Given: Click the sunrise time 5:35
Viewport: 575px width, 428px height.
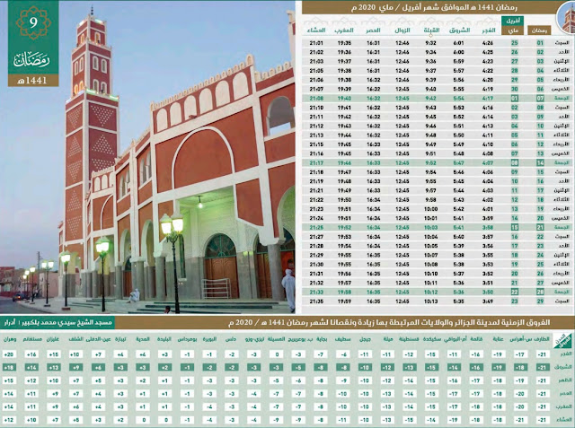Looking at the screenshot, I should point(459,301).
